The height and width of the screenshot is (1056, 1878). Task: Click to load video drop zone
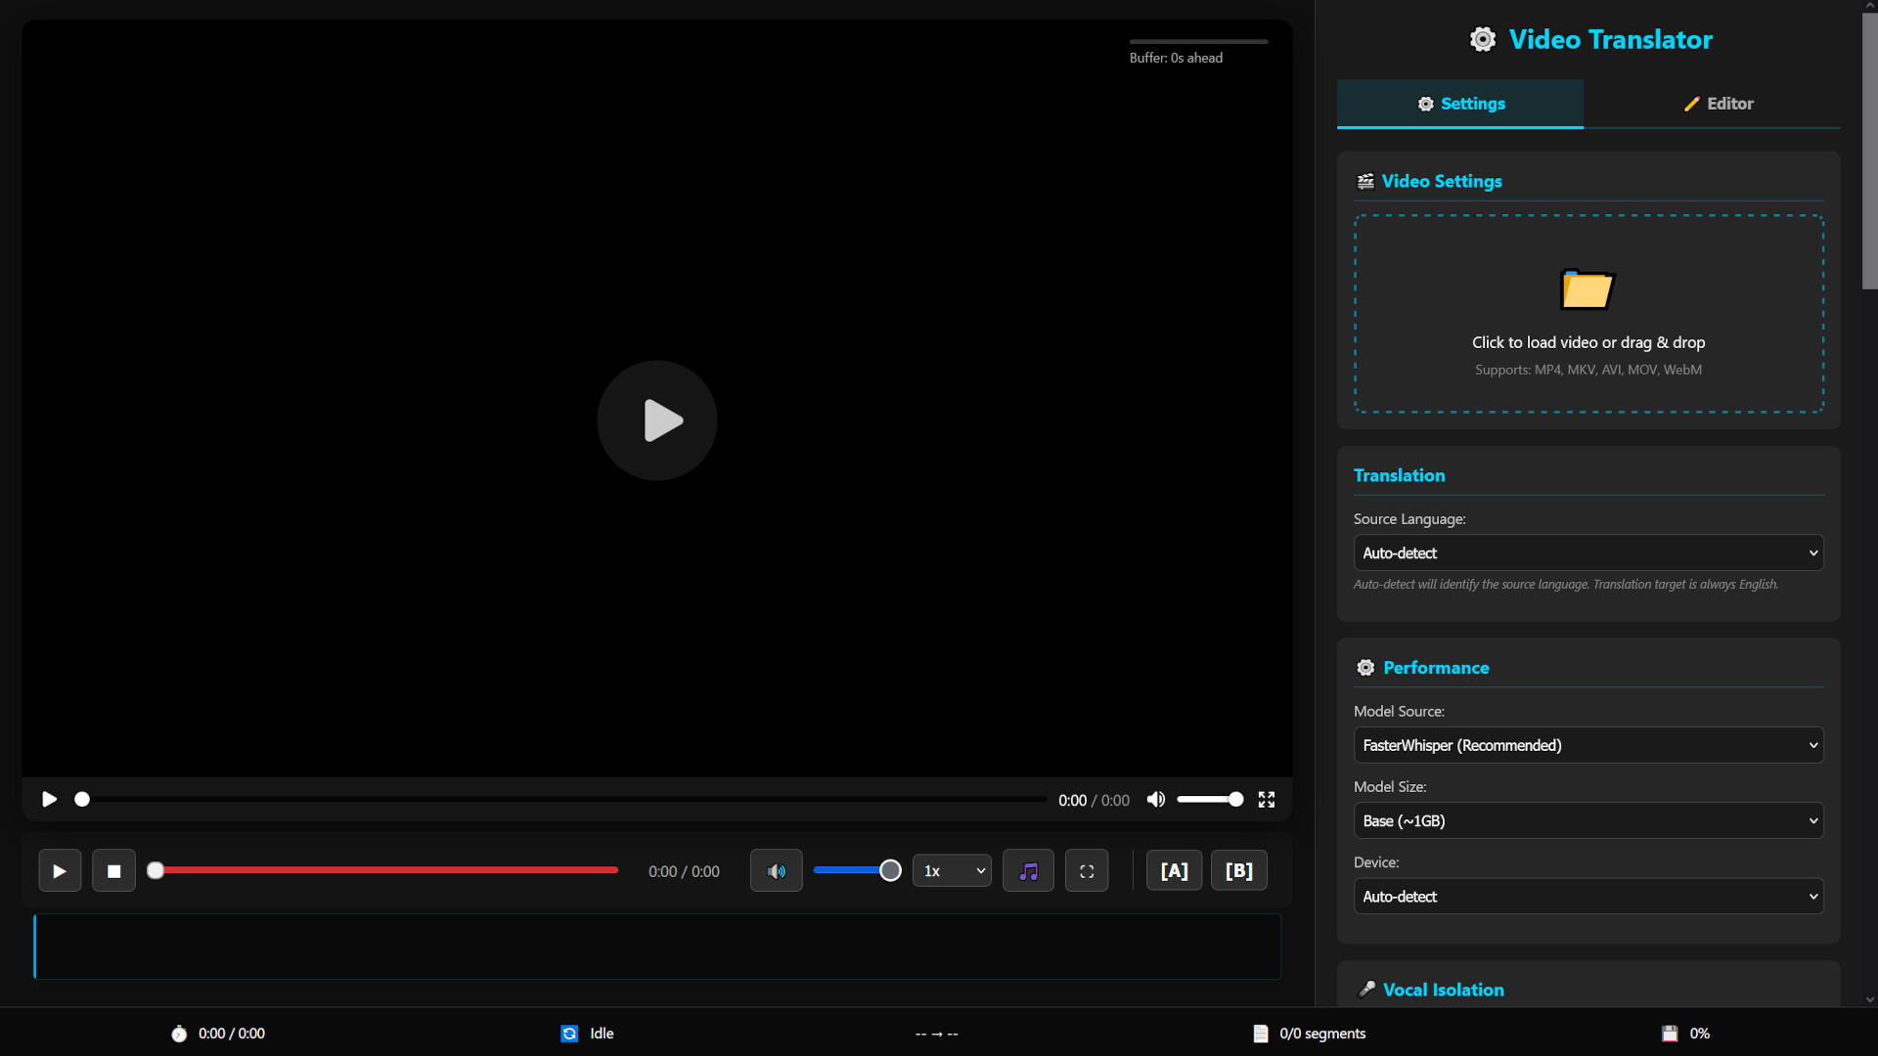coord(1587,314)
